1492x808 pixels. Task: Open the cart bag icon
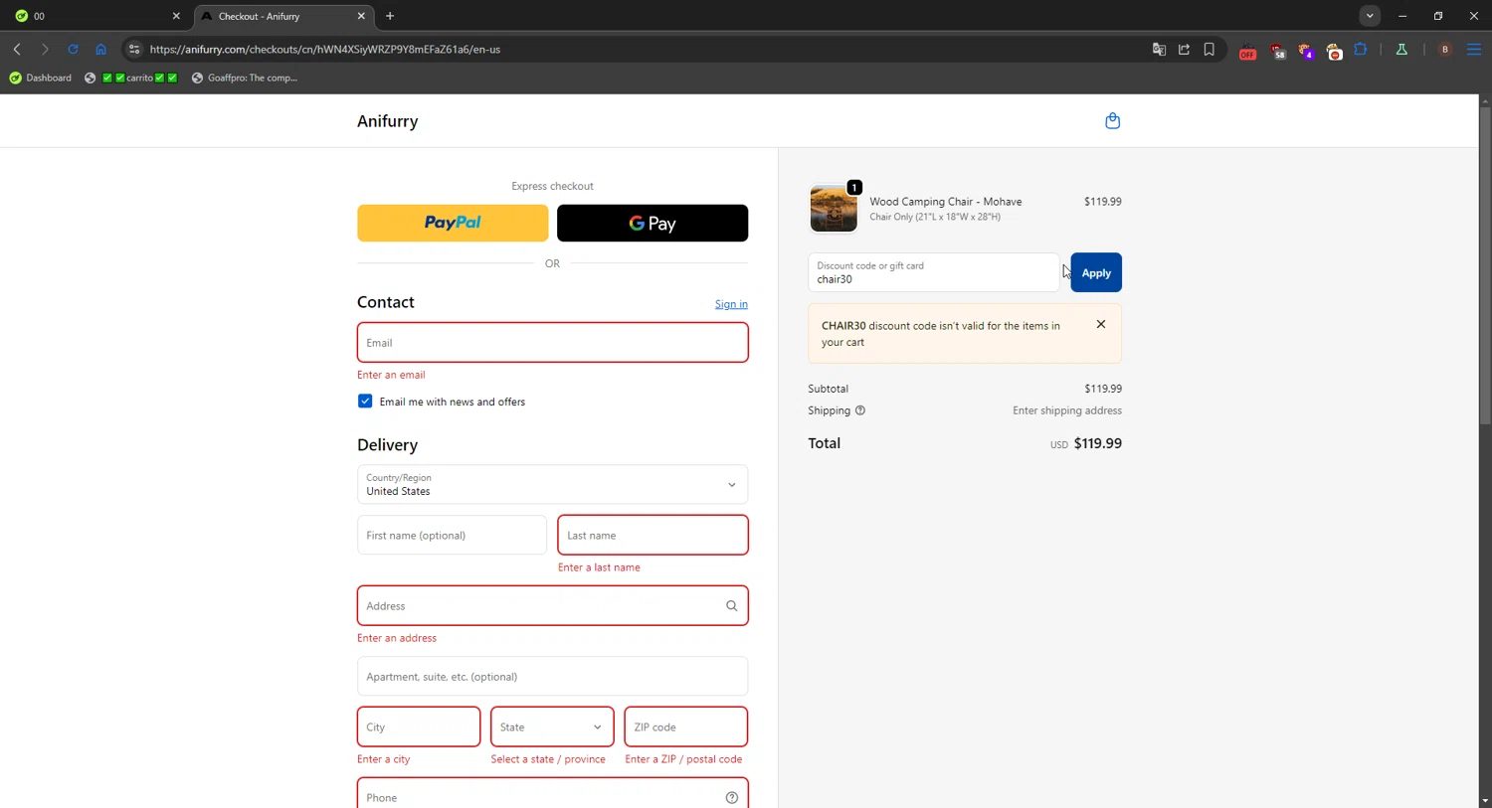coord(1112,121)
